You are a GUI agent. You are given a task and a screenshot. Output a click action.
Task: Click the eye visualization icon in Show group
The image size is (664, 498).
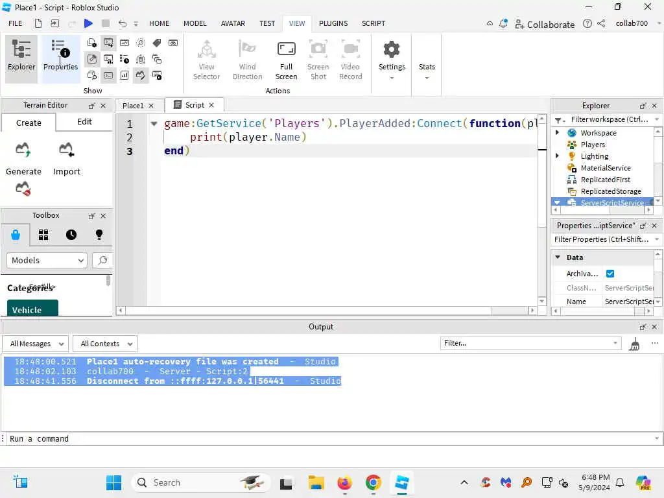pyautogui.click(x=173, y=43)
